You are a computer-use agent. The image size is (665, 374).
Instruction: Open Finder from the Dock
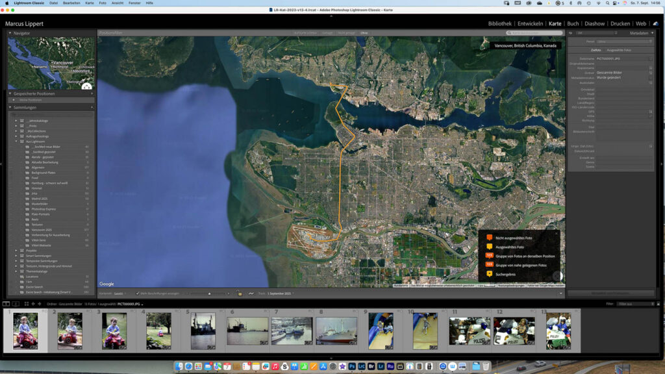[179, 366]
